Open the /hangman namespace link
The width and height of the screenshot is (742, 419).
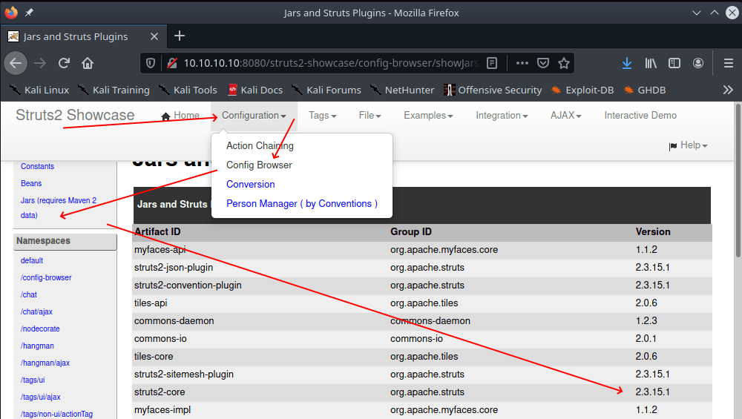[37, 346]
